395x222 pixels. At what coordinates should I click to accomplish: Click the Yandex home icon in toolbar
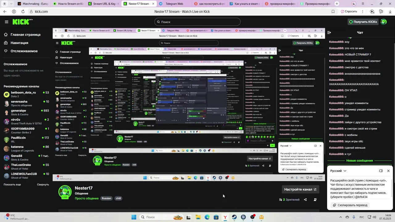[14, 11]
